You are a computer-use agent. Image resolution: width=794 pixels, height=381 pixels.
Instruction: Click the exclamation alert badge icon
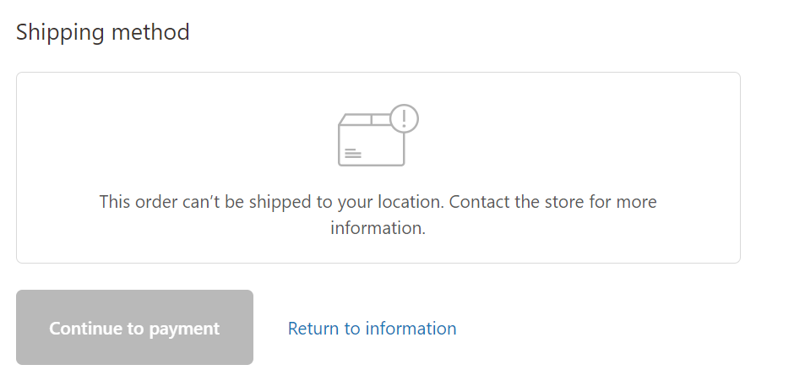pyautogui.click(x=405, y=118)
